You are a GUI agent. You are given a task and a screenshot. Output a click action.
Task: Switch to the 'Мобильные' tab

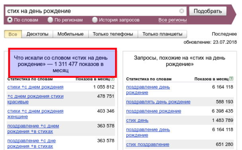(70, 34)
